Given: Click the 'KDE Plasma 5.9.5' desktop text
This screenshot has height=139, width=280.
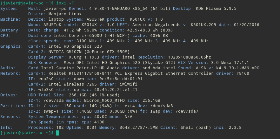Looking at the screenshot, I should (x=216, y=8).
